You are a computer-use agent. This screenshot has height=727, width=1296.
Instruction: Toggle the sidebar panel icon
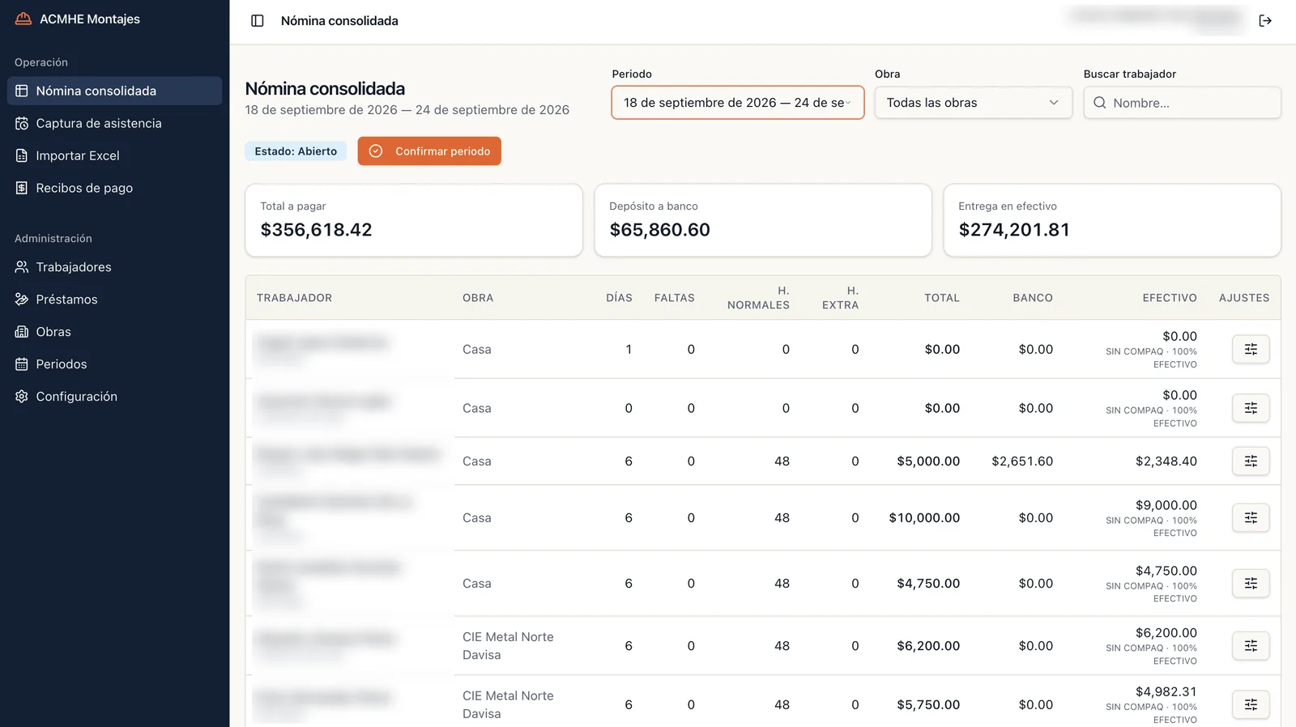[258, 21]
